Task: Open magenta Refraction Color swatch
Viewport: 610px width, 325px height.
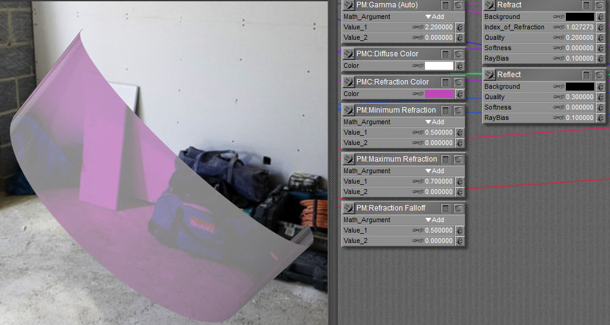Action: (x=439, y=94)
